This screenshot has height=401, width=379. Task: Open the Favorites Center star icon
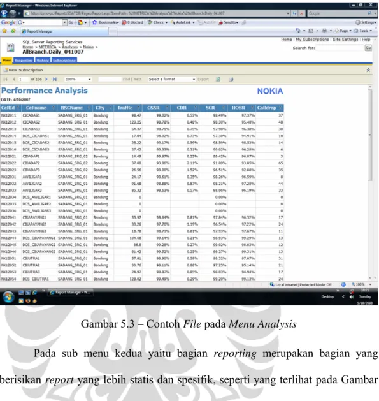tap(4, 31)
